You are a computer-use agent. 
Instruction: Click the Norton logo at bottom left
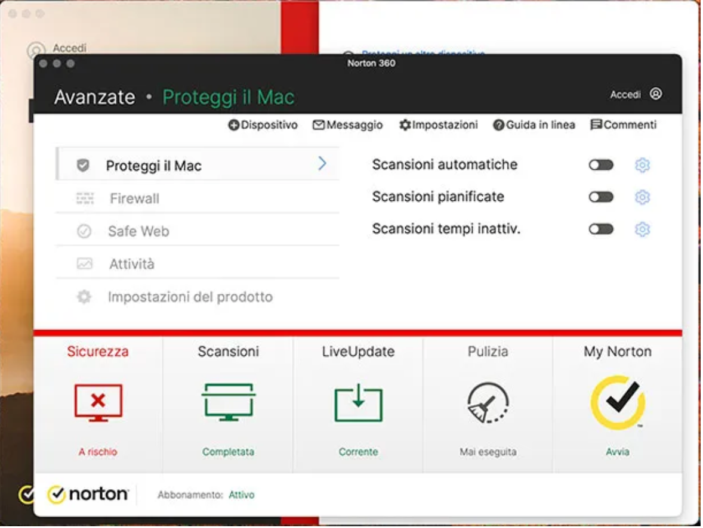coord(88,494)
